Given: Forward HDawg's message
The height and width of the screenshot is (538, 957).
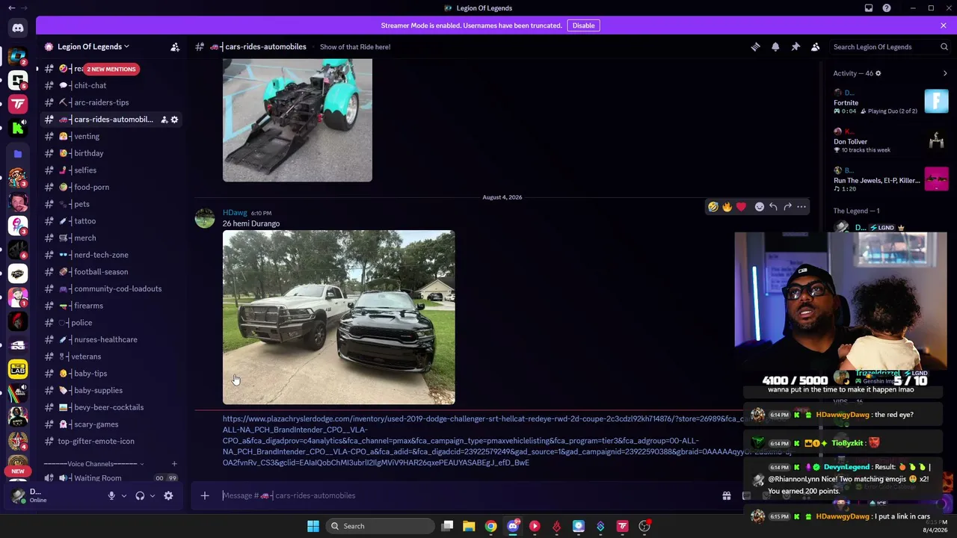Looking at the screenshot, I should click(787, 207).
